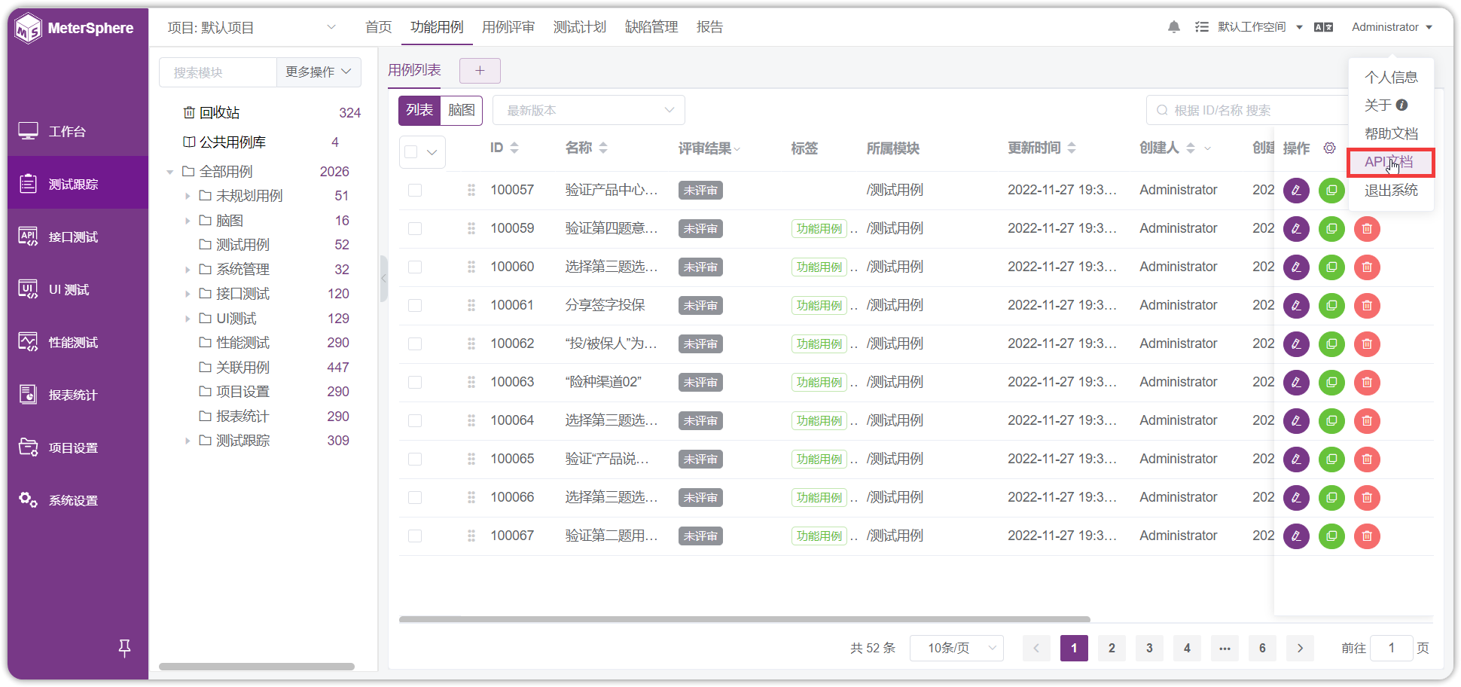Open the 测试计划 top menu
The width and height of the screenshot is (1461, 687).
(580, 27)
